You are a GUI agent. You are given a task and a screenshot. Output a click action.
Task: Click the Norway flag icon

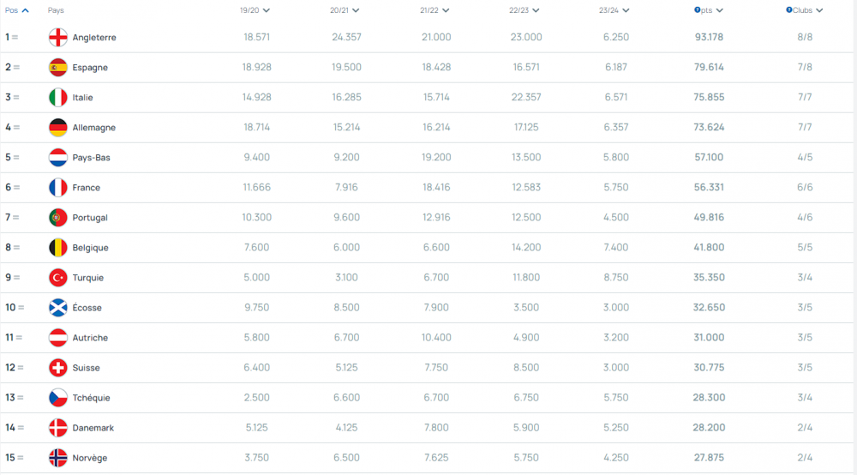(58, 458)
